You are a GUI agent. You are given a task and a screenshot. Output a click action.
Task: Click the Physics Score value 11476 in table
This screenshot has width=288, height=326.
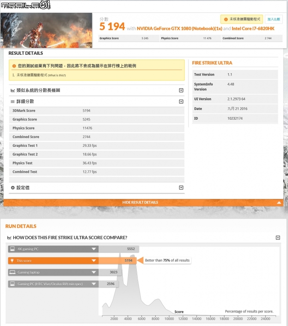[x=87, y=128]
